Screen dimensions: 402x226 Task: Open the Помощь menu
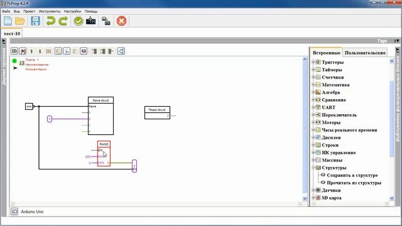coord(91,11)
